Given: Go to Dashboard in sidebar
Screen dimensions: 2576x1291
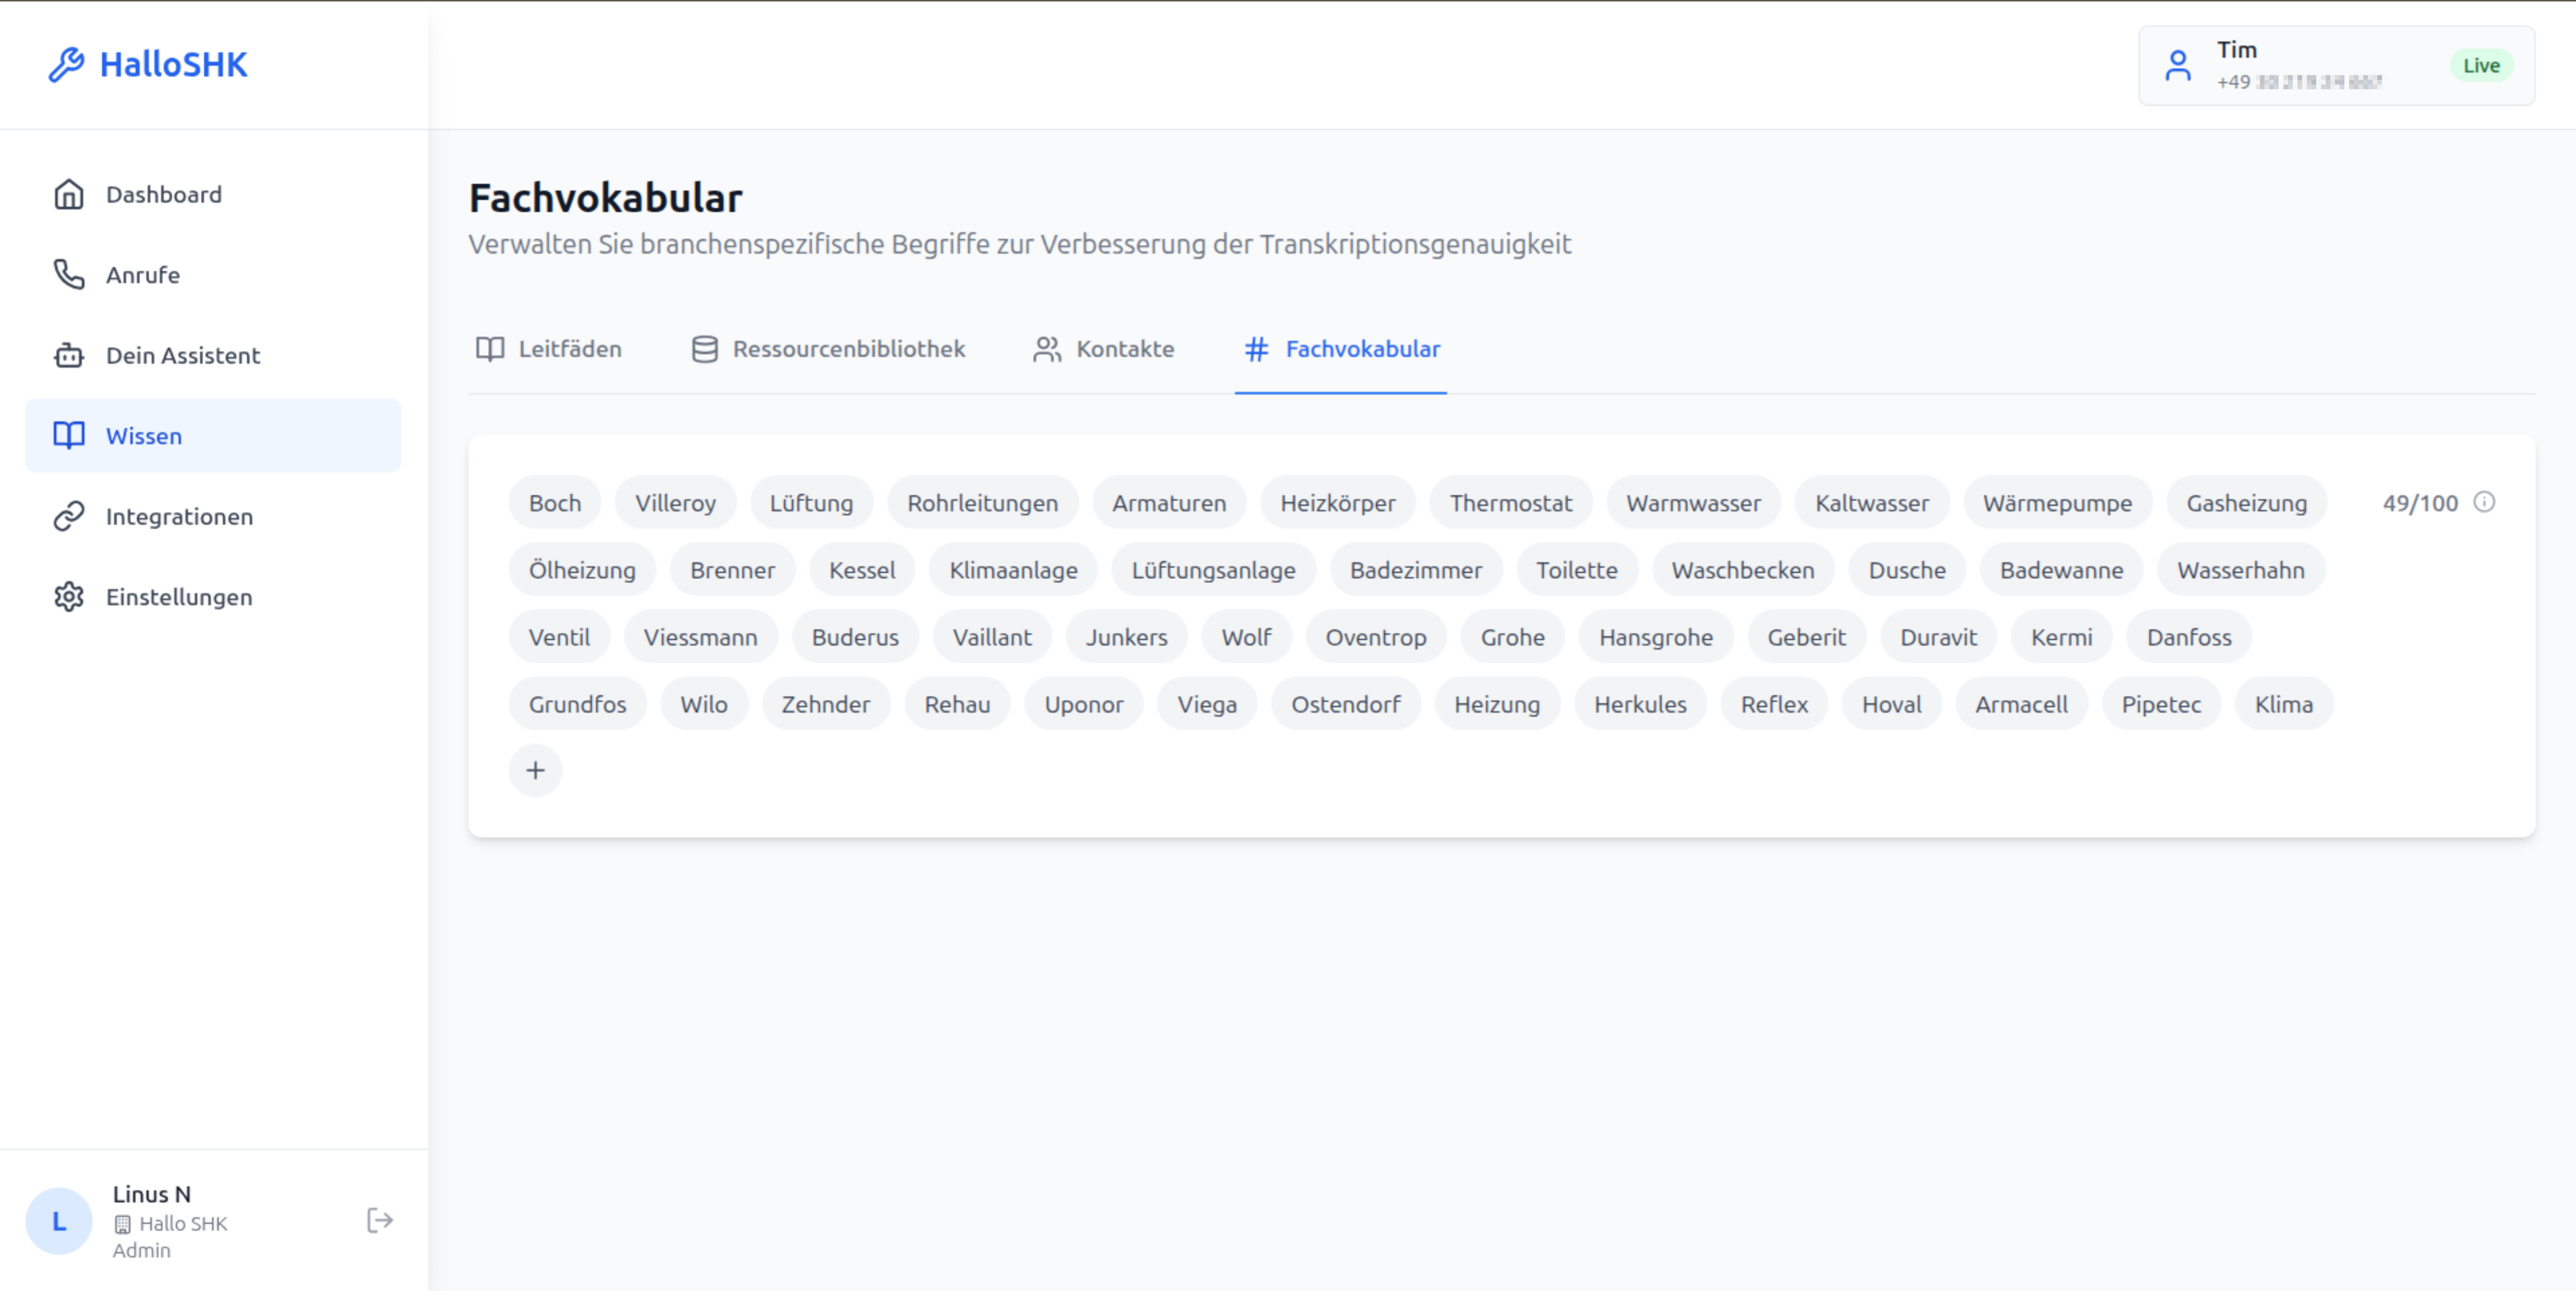Looking at the screenshot, I should [x=213, y=194].
